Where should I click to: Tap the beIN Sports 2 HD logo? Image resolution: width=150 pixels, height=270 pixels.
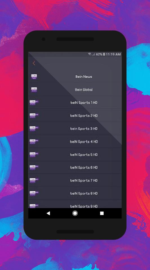(x=34, y=116)
